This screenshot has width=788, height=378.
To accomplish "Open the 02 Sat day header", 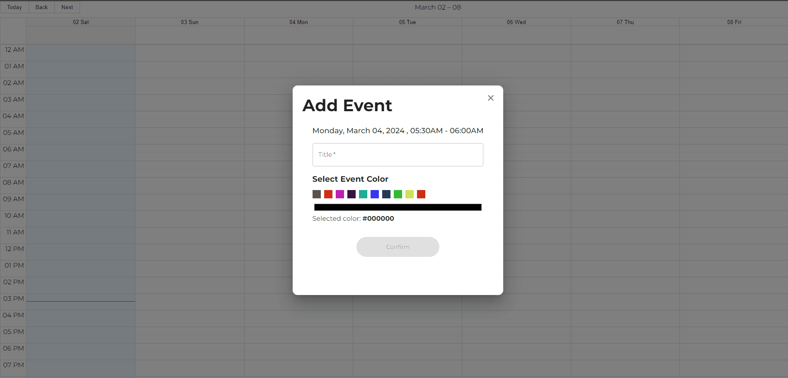I will tap(81, 22).
